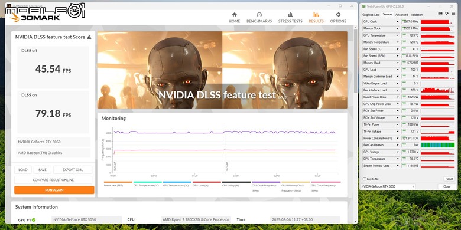Switch to the Results section

coord(316,18)
